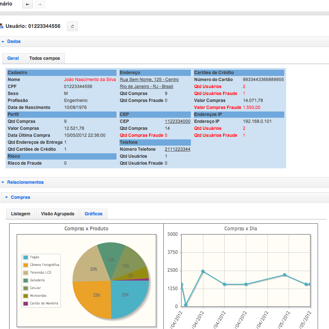Collapse the Compras section
The image size is (329, 329).
(x=6, y=197)
